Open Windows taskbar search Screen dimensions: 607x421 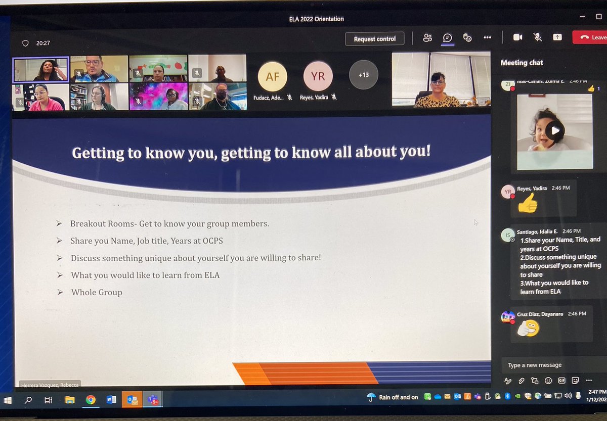(x=28, y=400)
